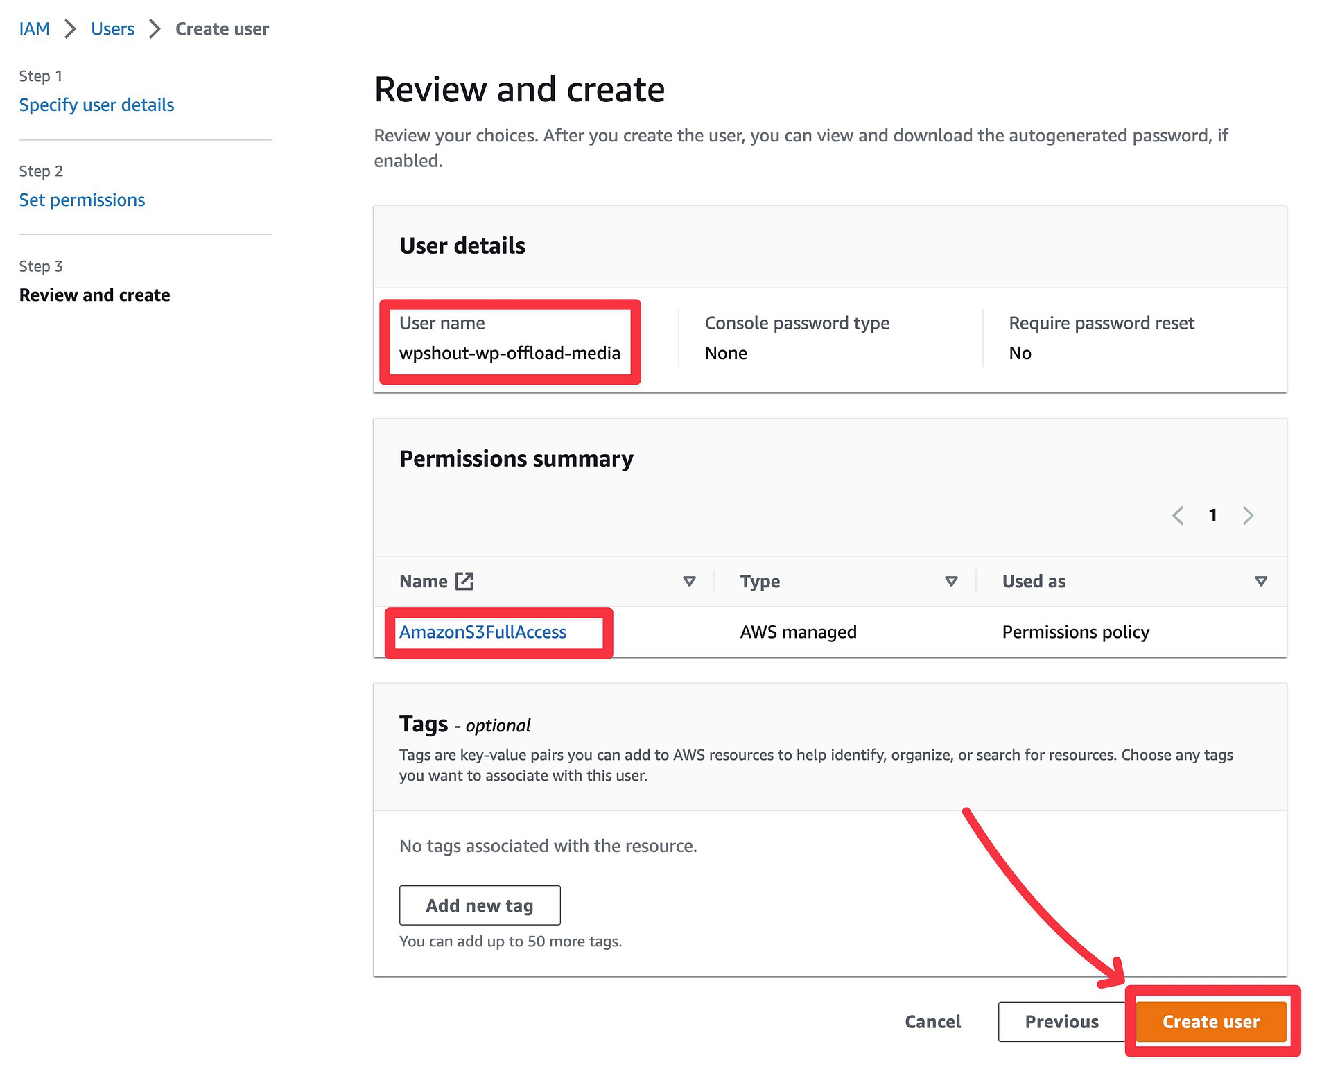This screenshot has width=1331, height=1067.
Task: Click the external link icon beside Name header
Action: pos(464,581)
